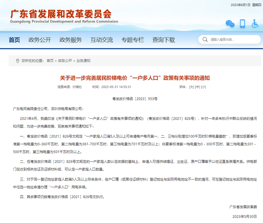Image resolution: width=263 pixels, height=223 pixels.
Task: Set font size to medium [中]
Action: click(x=198, y=87)
